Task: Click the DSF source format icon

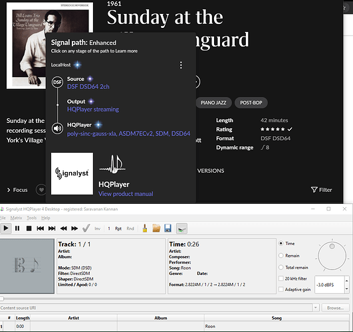Action: click(57, 82)
